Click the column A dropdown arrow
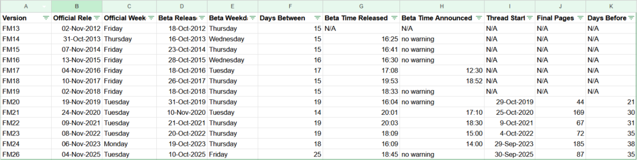This screenshot has width=637, height=160. click(44, 6)
